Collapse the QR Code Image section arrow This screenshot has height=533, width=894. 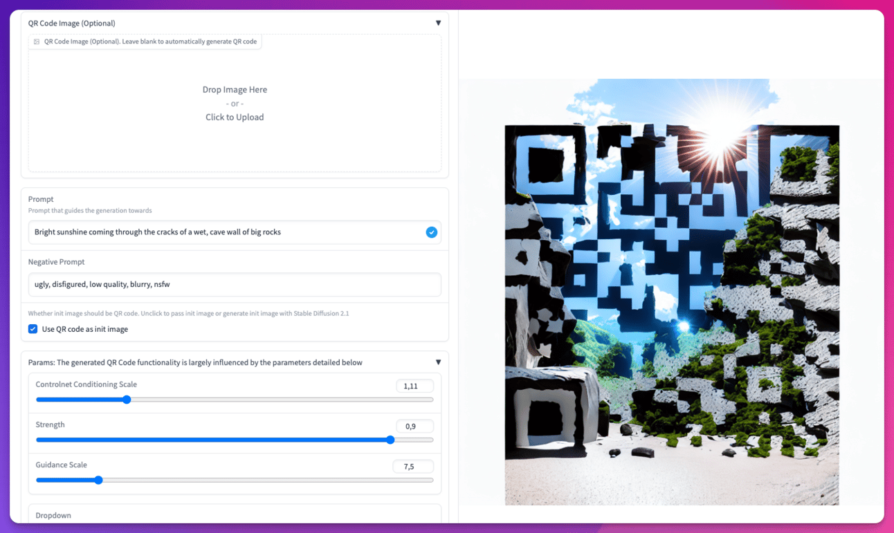(x=438, y=23)
